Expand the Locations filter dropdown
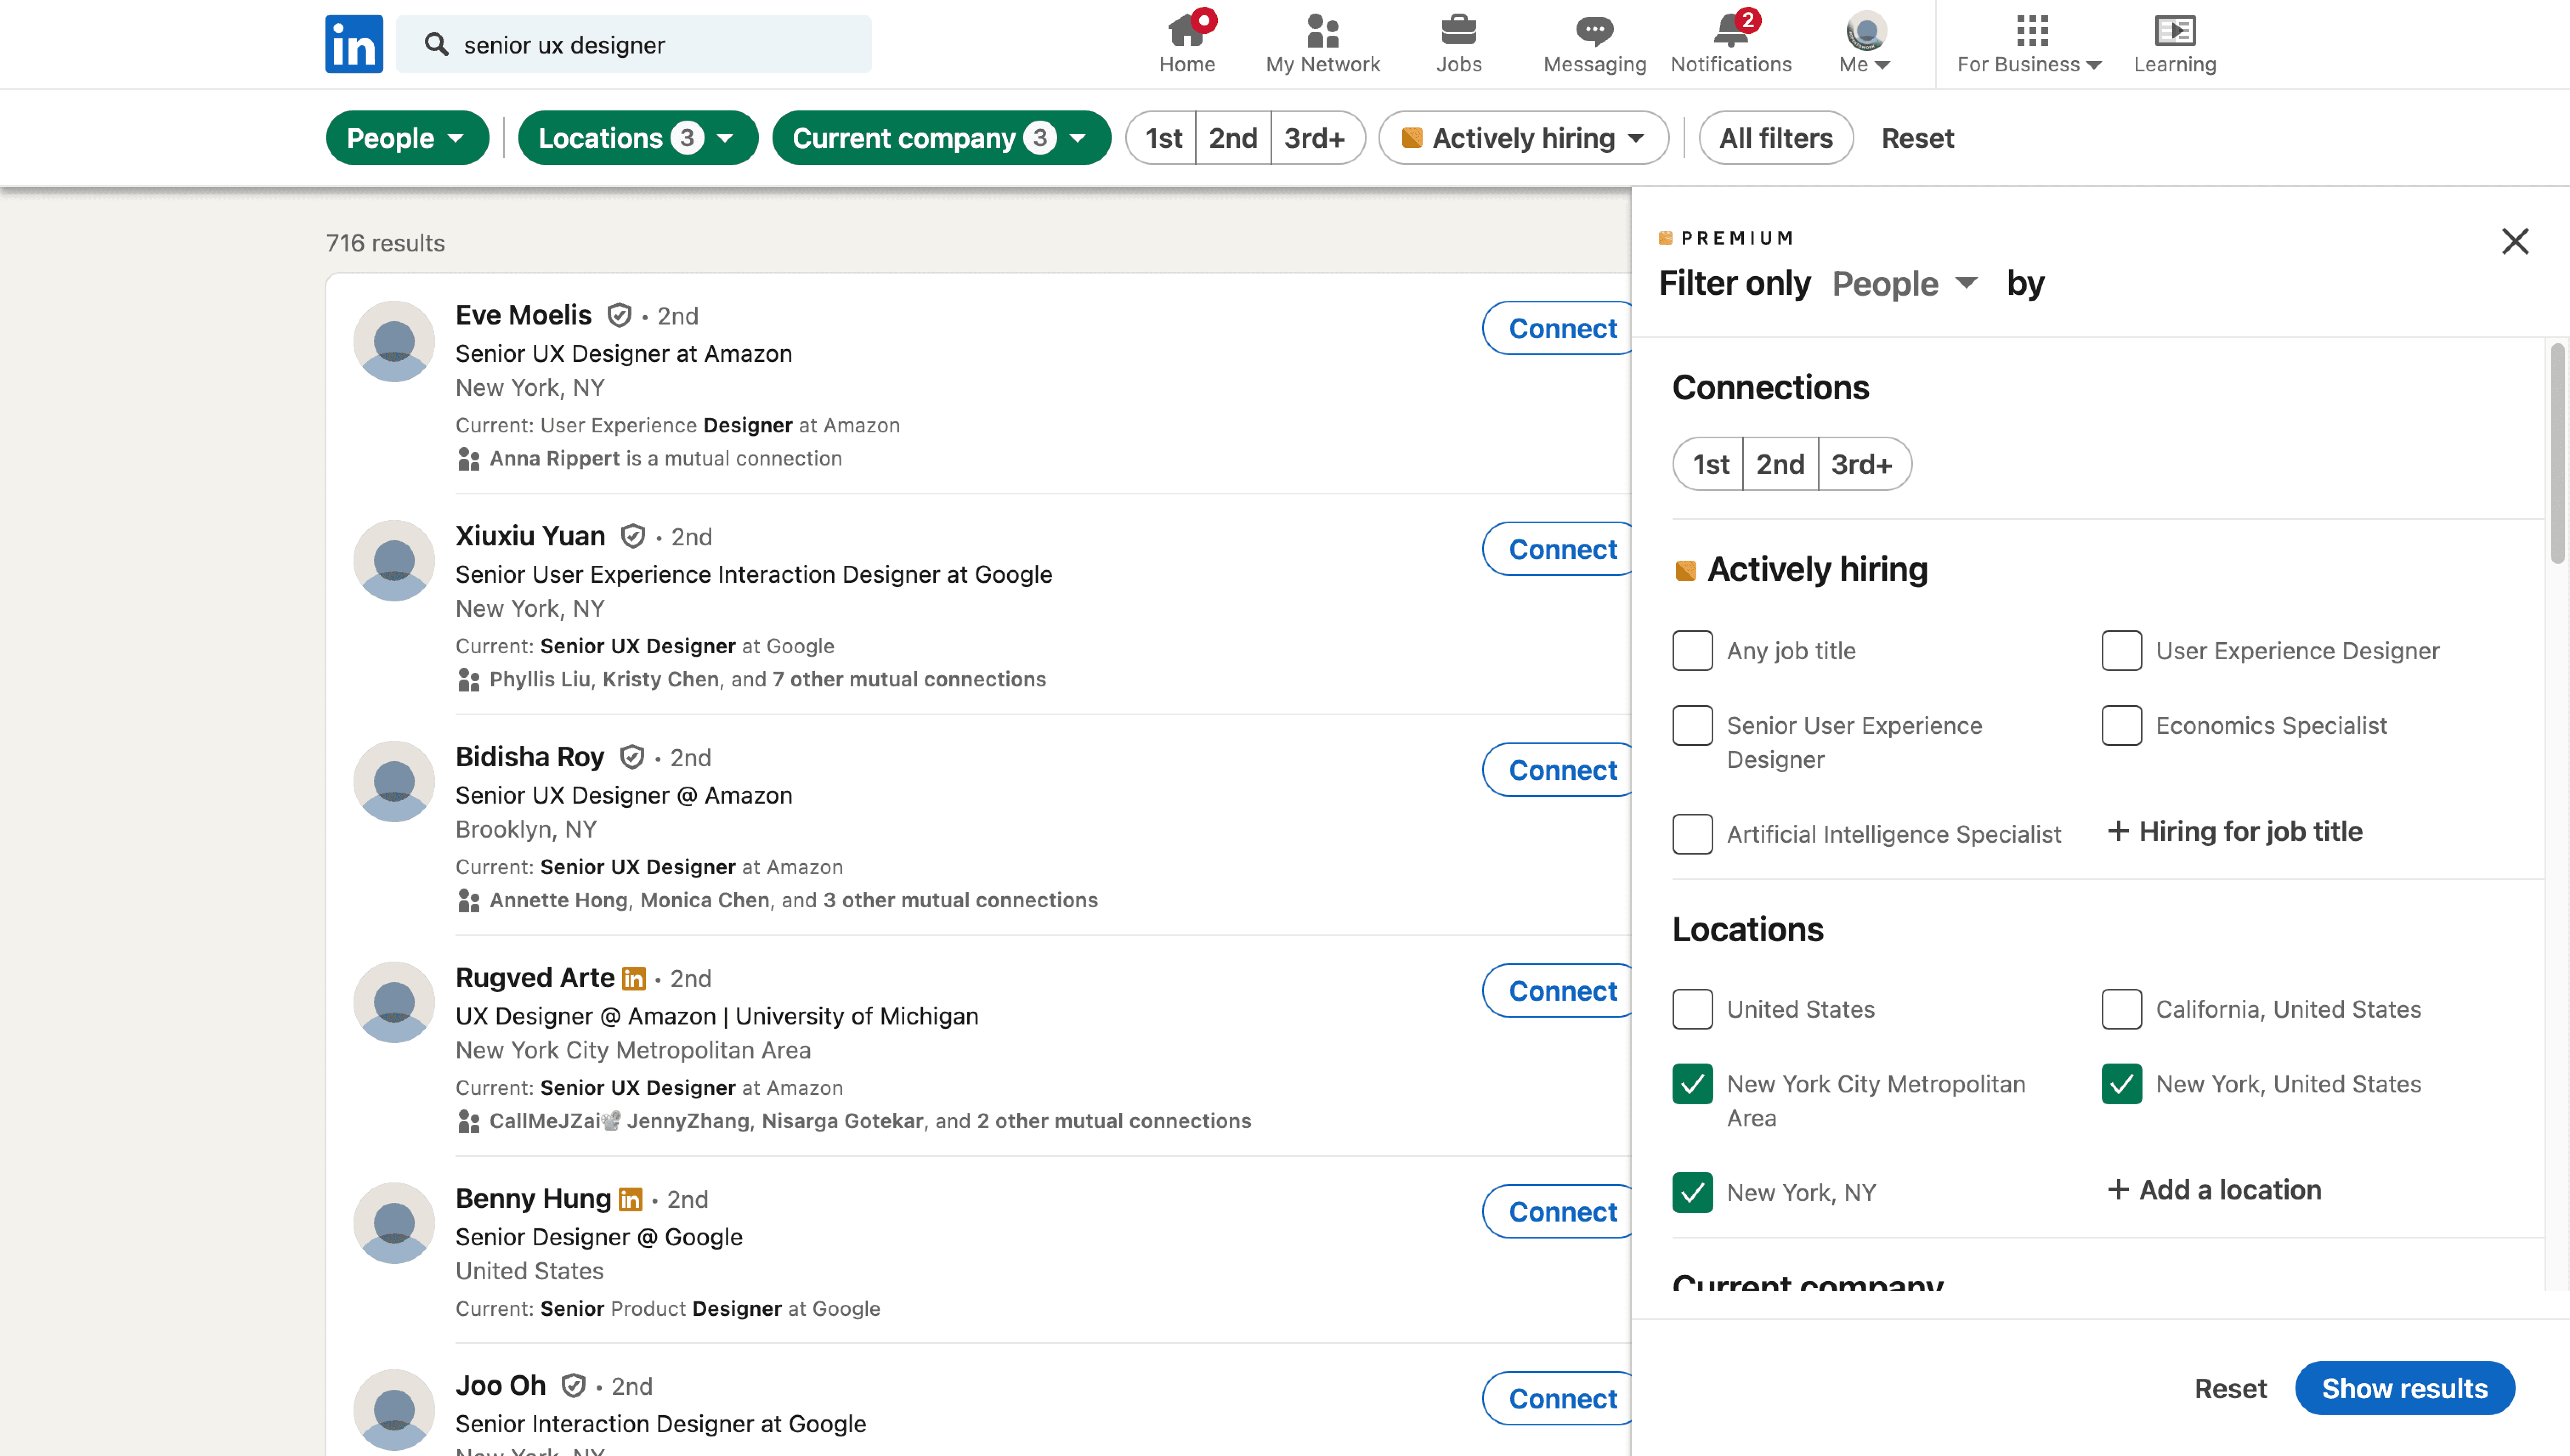The width and height of the screenshot is (2570, 1456). coord(638,138)
